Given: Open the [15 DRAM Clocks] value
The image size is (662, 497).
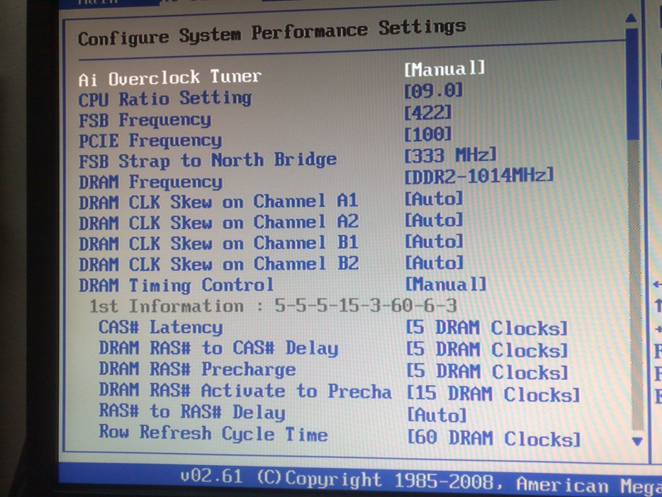Looking at the screenshot, I should [x=493, y=394].
